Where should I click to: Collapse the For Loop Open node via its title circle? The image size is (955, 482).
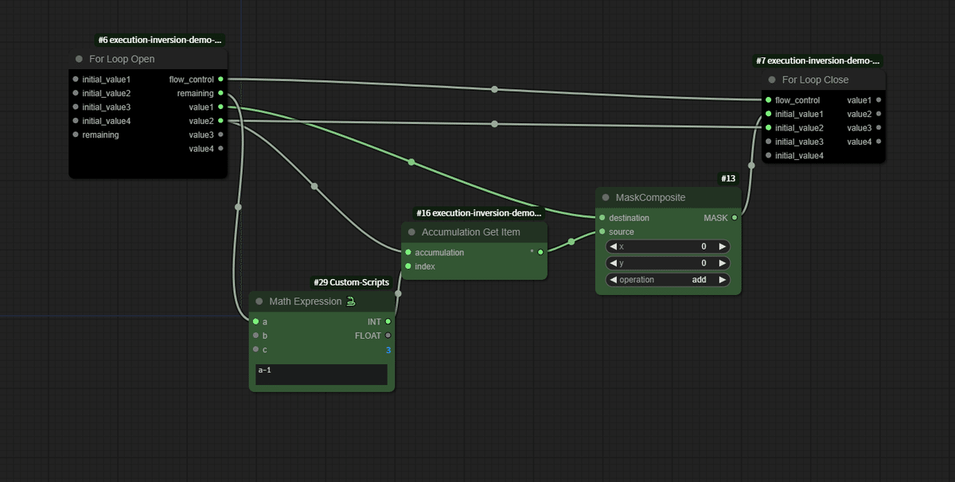[78, 58]
